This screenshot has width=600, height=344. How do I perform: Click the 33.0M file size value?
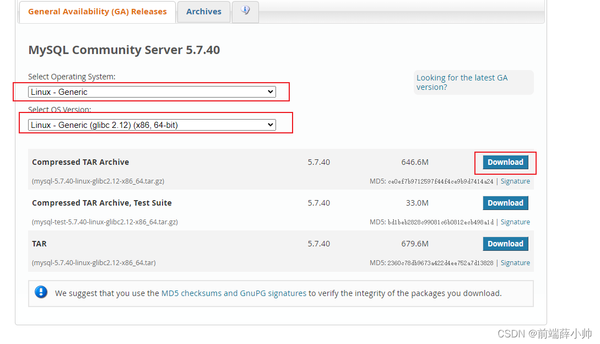coord(417,203)
